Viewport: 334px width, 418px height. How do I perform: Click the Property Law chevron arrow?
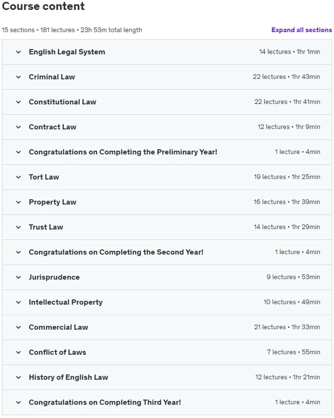[18, 202]
